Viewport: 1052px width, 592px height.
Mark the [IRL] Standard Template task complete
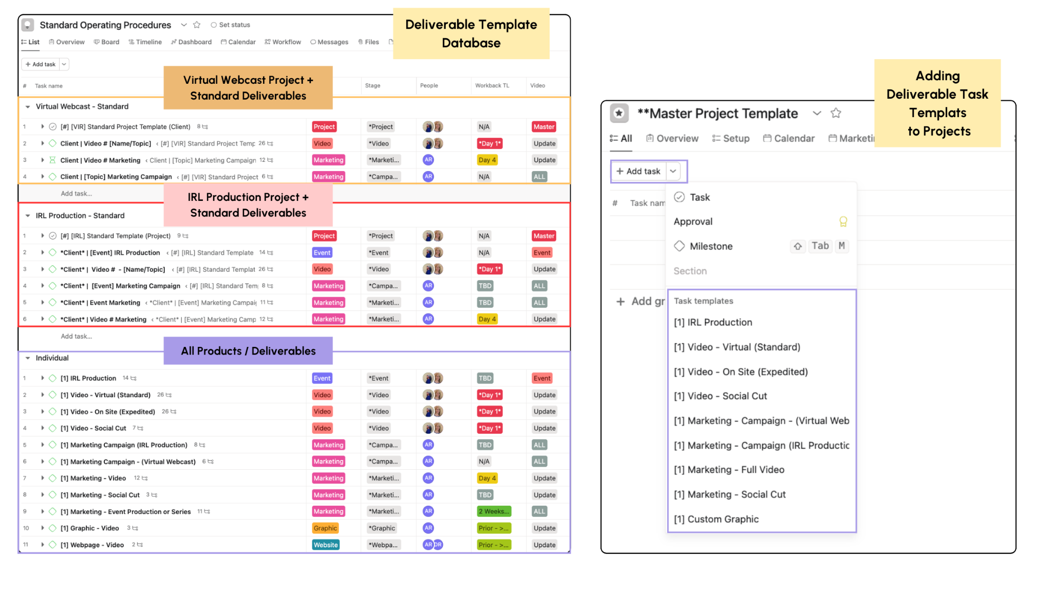tap(52, 235)
